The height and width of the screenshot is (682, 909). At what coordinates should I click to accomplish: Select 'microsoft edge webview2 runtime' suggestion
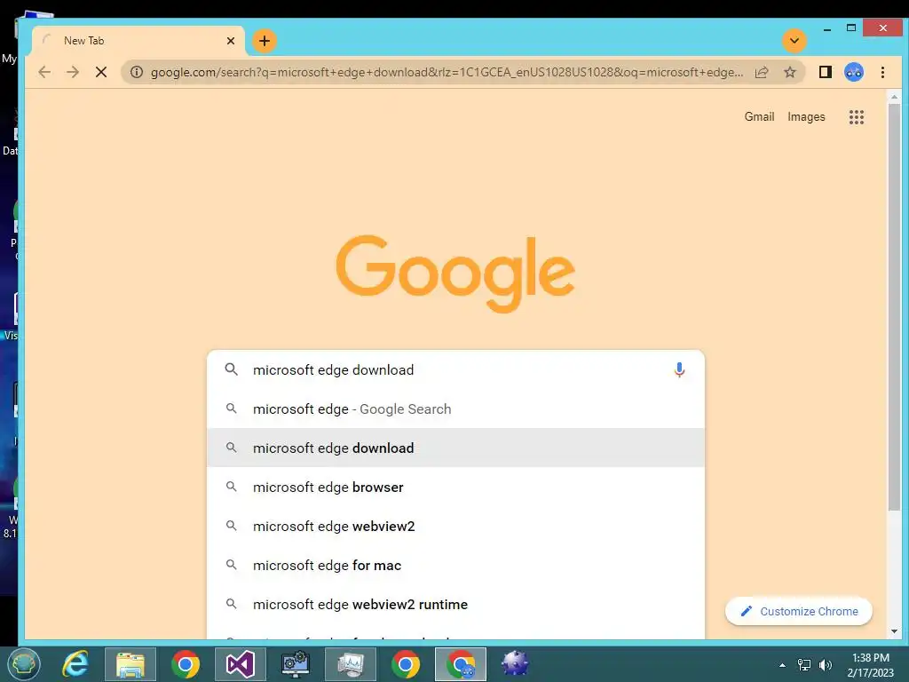click(455, 604)
